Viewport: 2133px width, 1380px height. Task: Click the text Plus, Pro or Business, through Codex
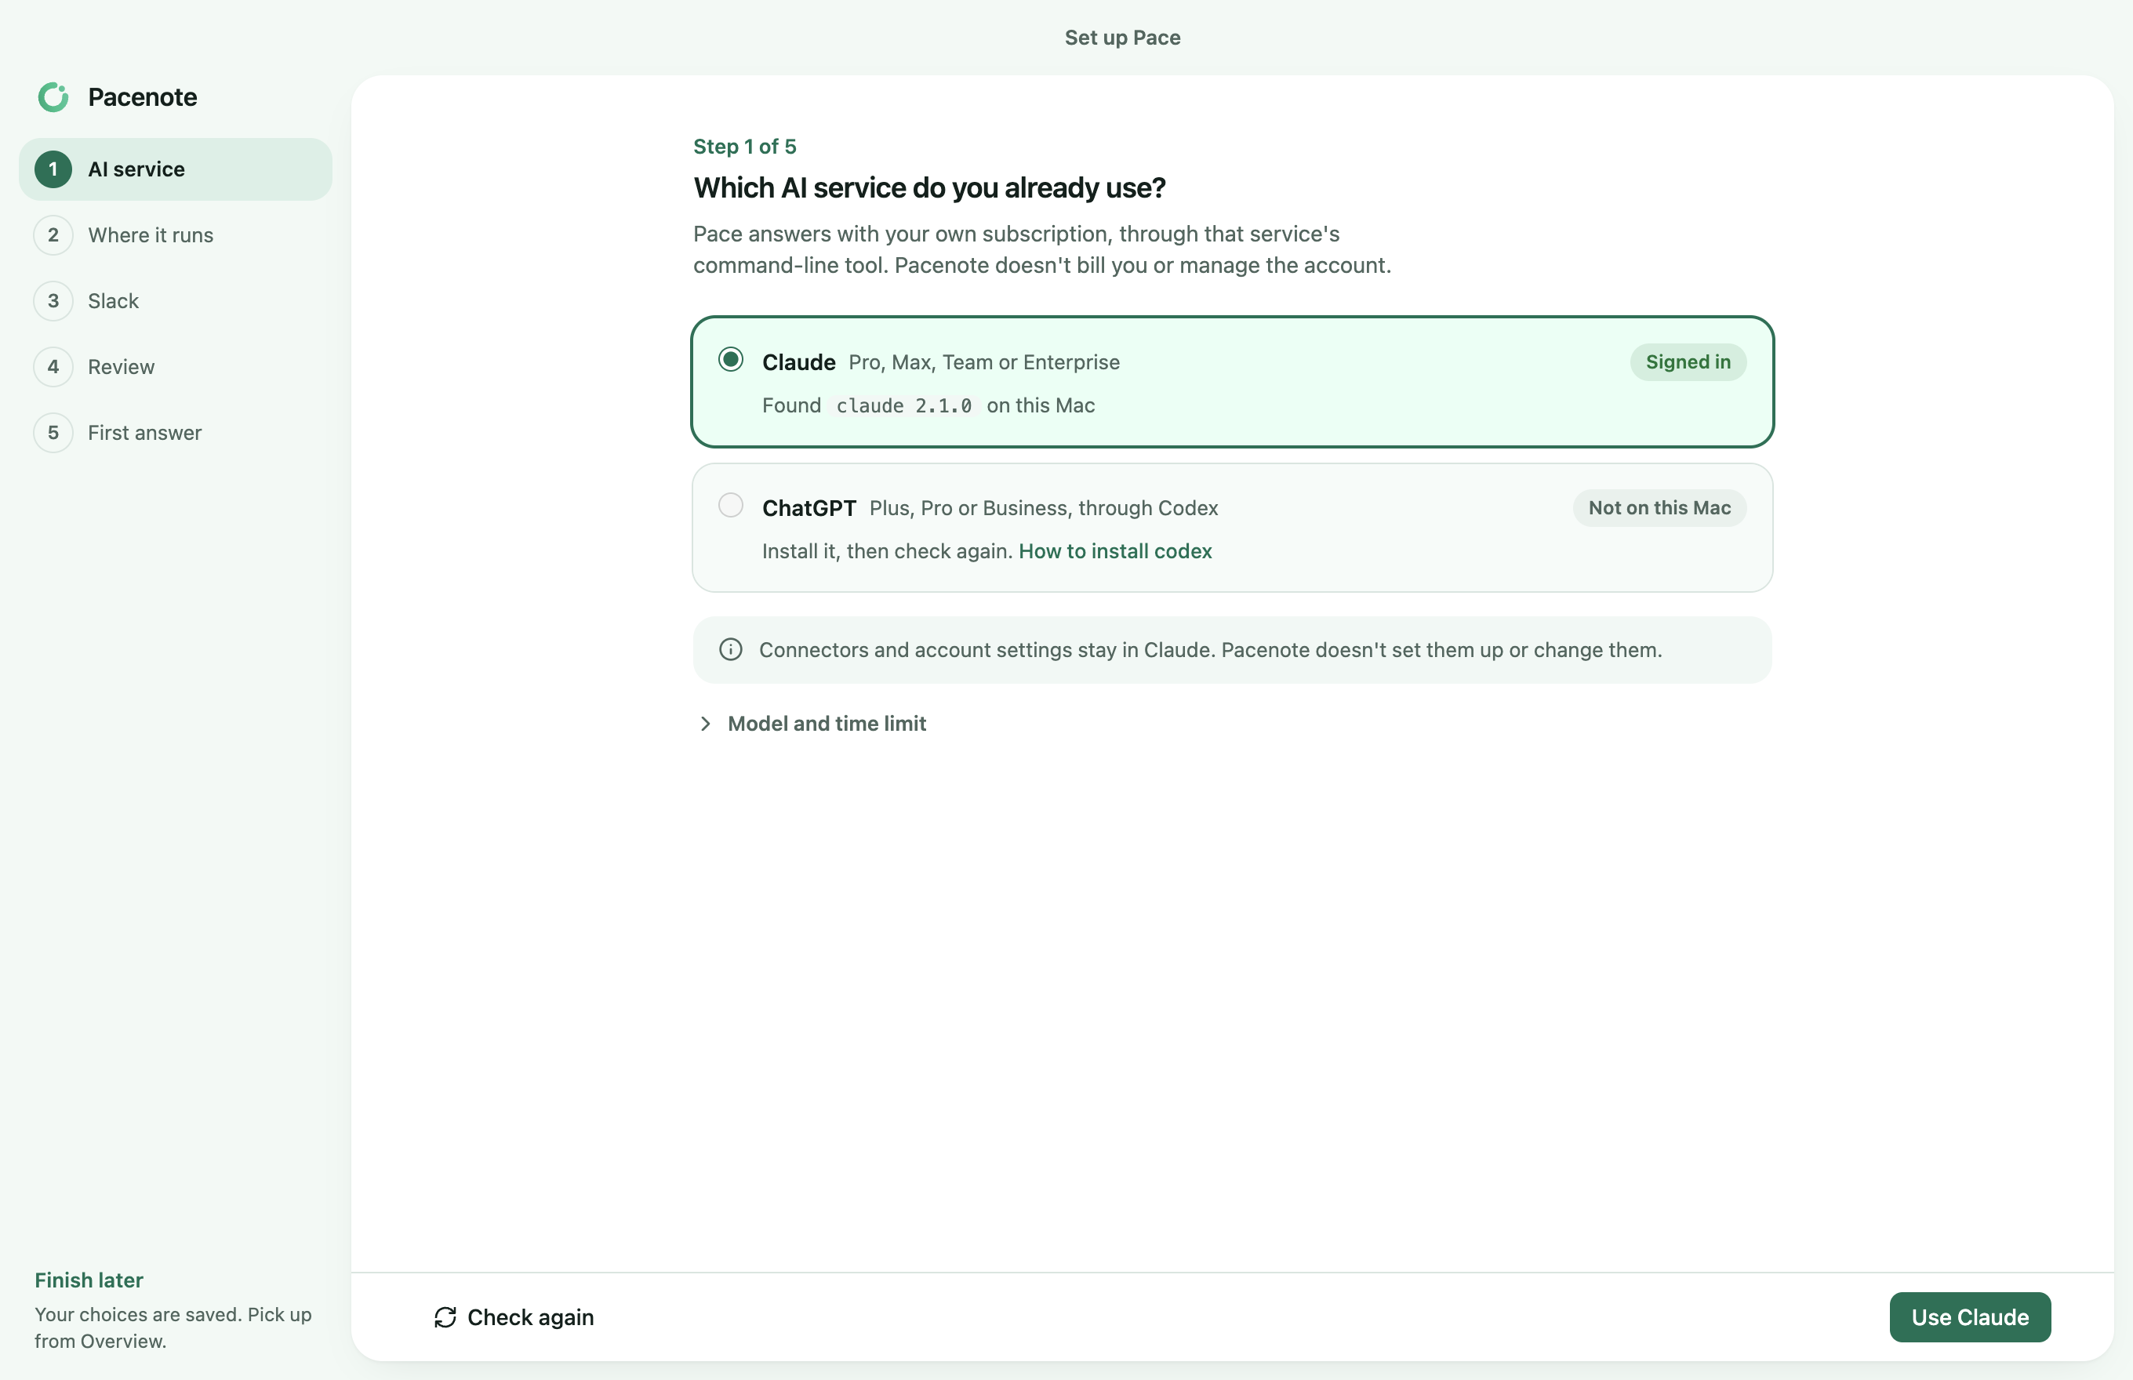click(1043, 508)
